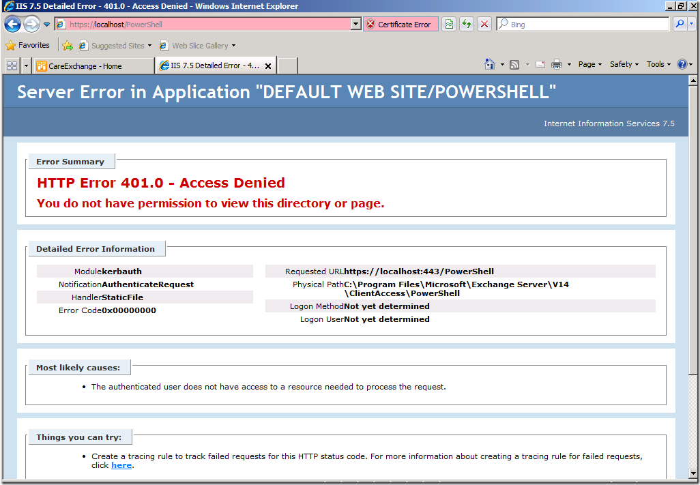The height and width of the screenshot is (485, 700).
Task: Open the Suggested Sites favorites item
Action: (x=115, y=46)
